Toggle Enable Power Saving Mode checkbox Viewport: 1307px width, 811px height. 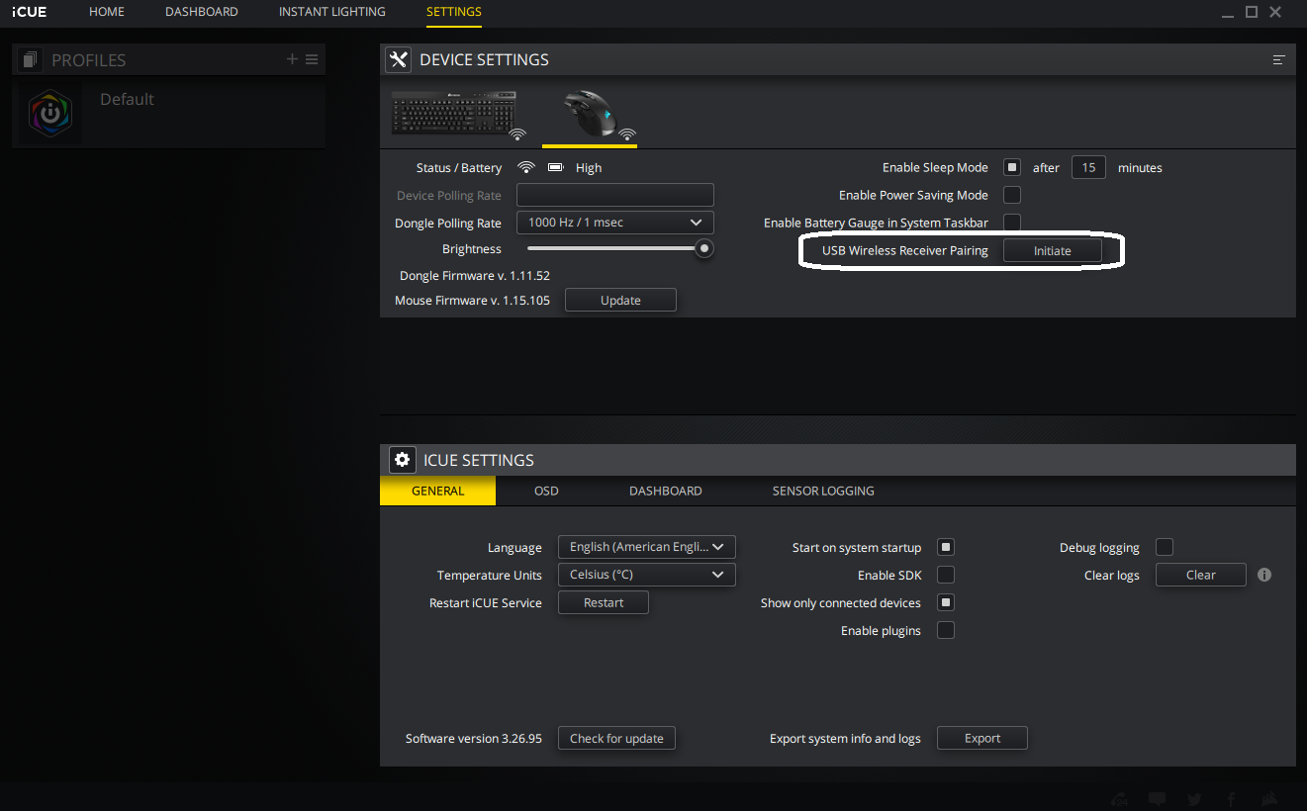pos(1012,195)
